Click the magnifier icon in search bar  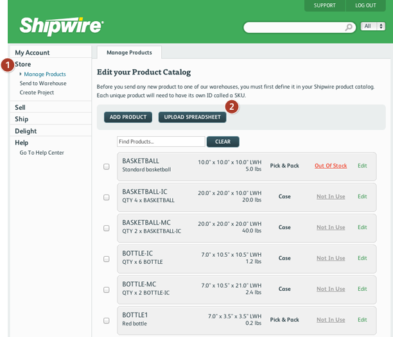click(x=349, y=27)
